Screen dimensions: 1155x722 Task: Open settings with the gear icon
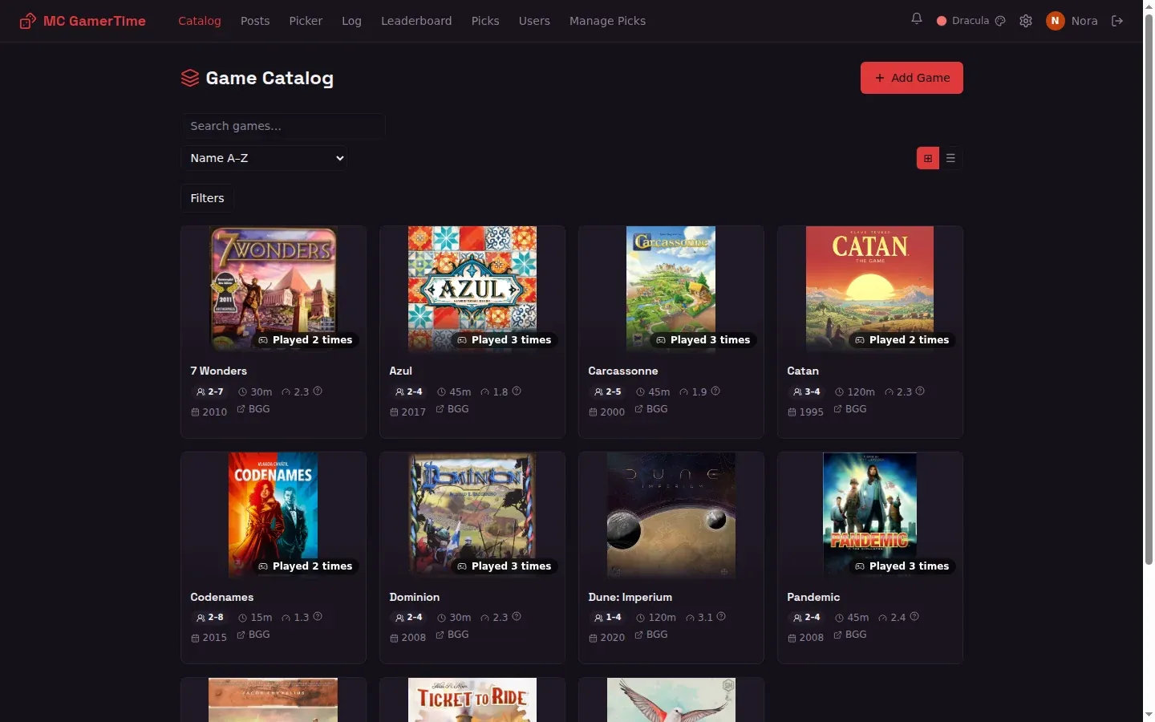coord(1026,21)
